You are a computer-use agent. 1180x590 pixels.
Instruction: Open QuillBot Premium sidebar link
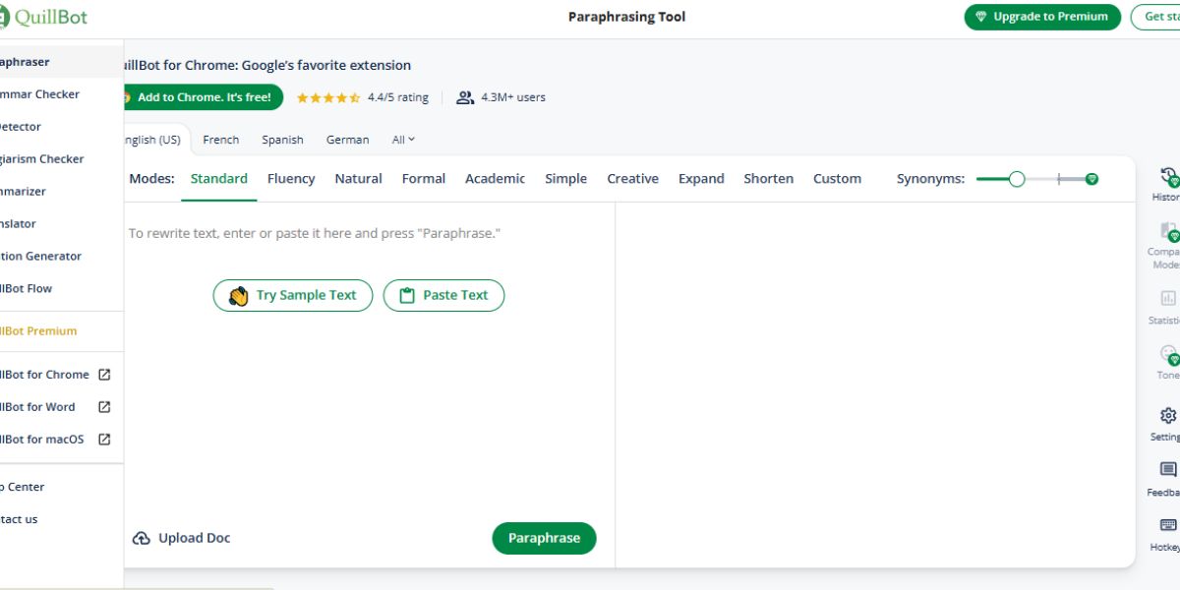[x=61, y=331]
